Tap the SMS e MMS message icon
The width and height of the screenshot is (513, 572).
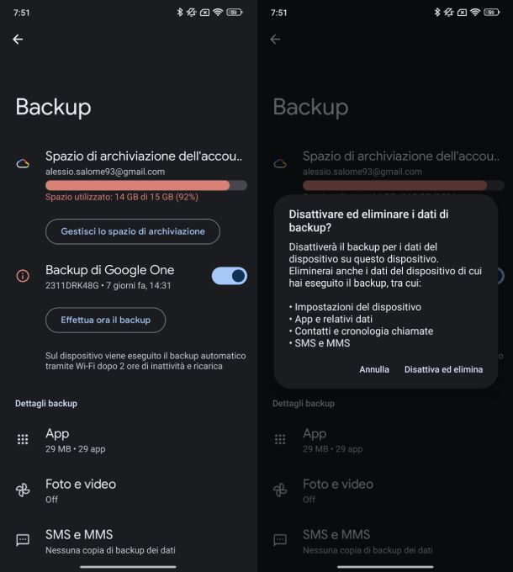pos(23,540)
